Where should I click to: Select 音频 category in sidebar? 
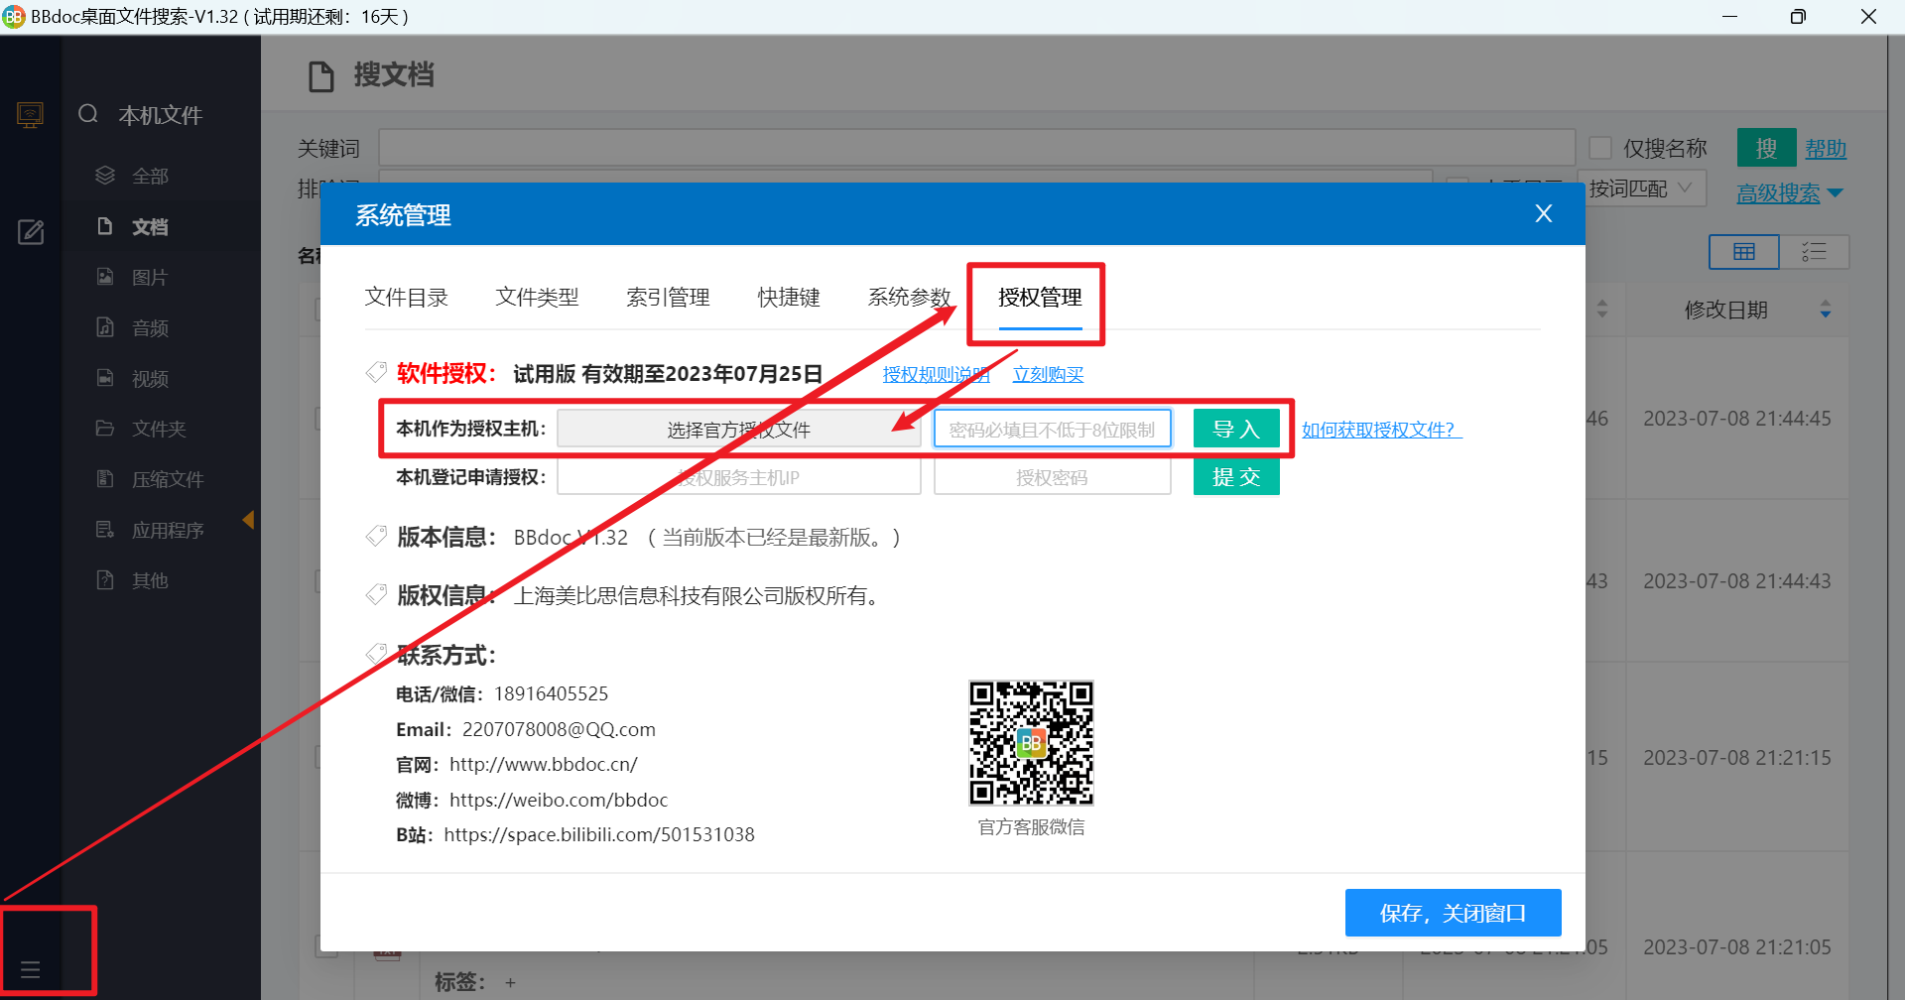(x=150, y=327)
